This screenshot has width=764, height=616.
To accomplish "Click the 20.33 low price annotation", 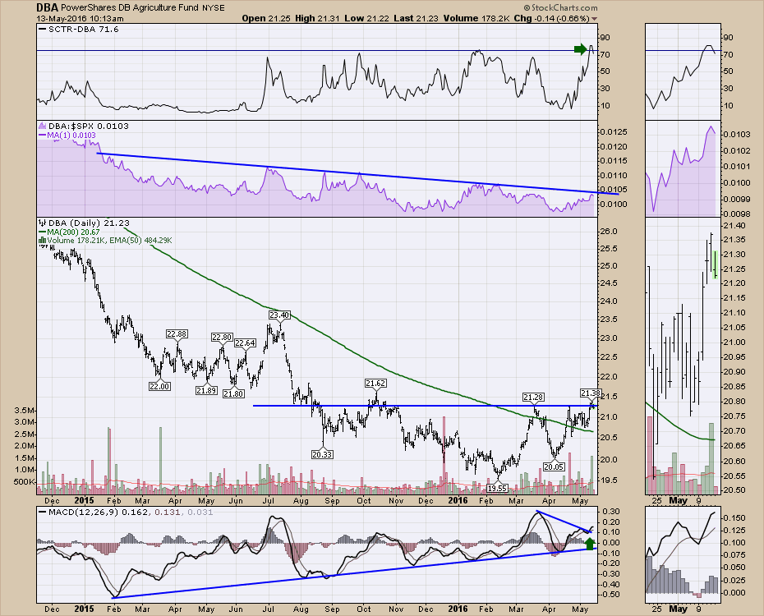I will pos(322,454).
